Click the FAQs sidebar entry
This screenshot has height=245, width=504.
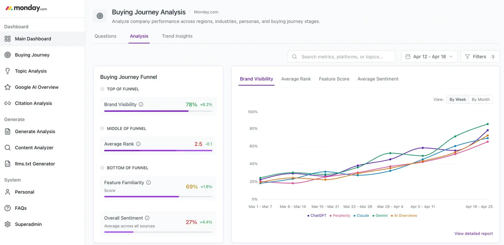[20, 208]
